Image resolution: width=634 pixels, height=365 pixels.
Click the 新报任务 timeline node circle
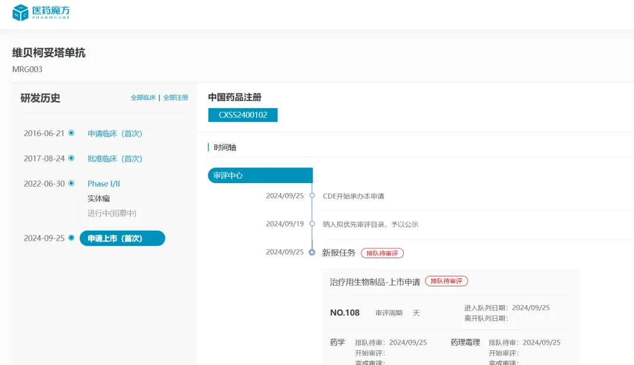[312, 252]
